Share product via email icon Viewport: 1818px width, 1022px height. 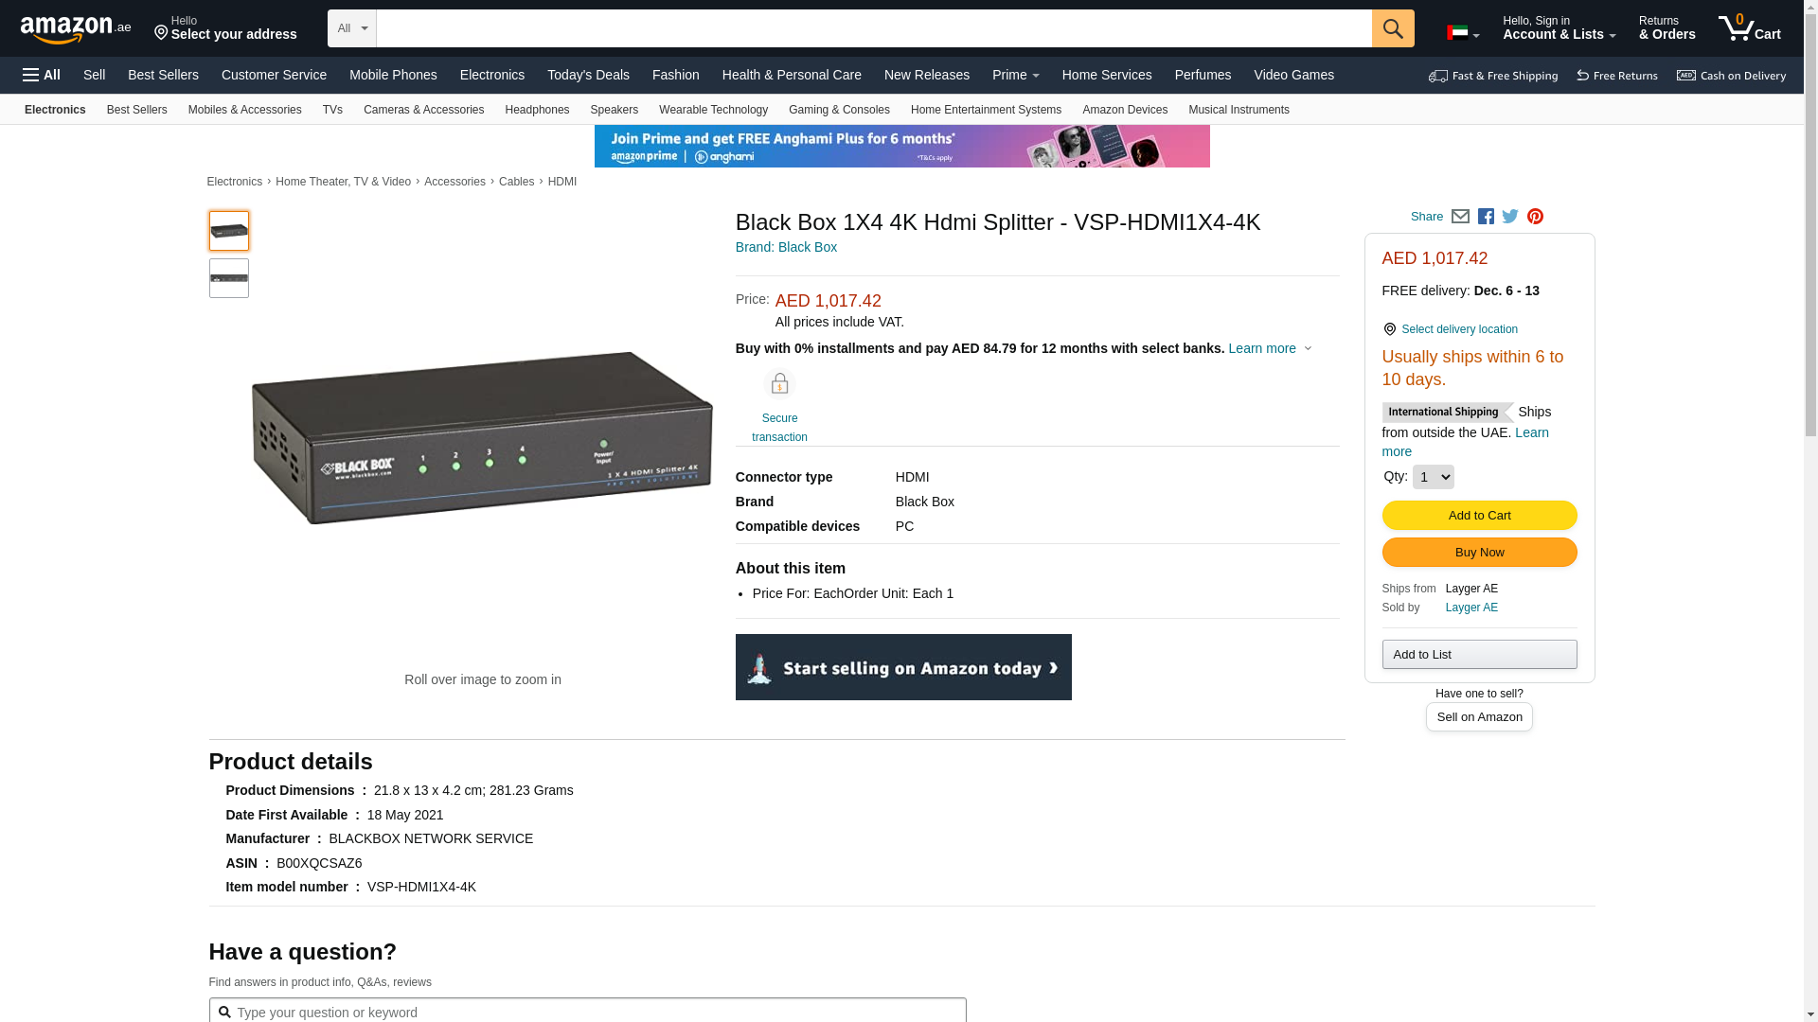coord(1460,217)
